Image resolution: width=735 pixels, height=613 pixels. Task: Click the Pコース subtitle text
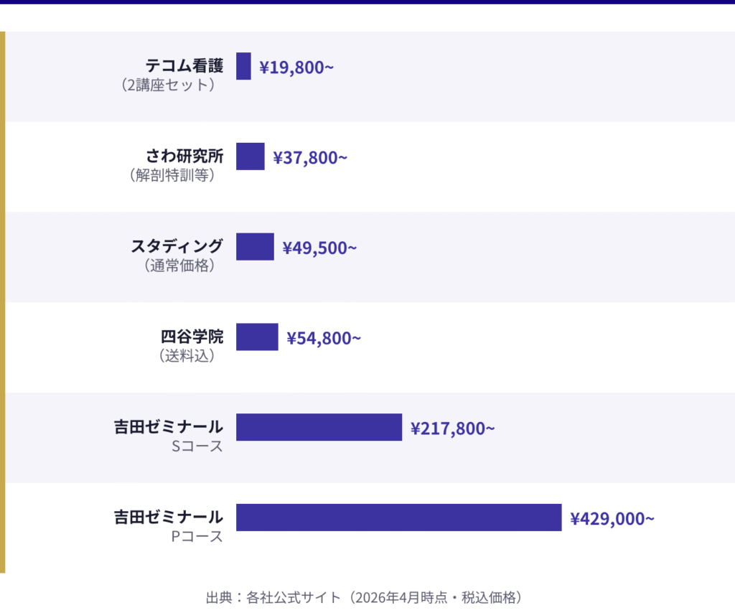(197, 536)
